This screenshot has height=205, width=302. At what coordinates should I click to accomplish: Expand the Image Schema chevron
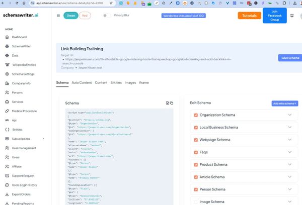tap(290, 201)
